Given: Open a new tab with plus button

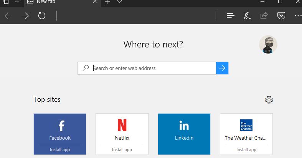Looking at the screenshot, I should point(107,2).
